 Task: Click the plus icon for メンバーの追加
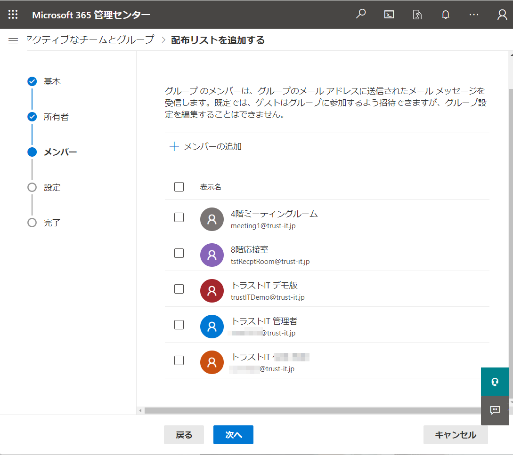[x=174, y=146]
